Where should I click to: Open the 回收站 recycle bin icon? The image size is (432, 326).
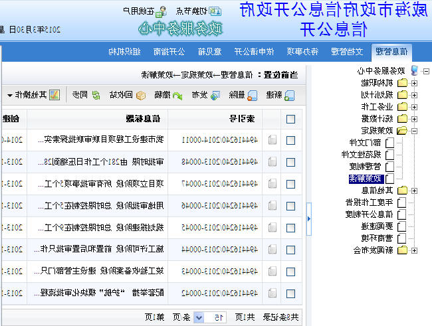[x=141, y=95]
